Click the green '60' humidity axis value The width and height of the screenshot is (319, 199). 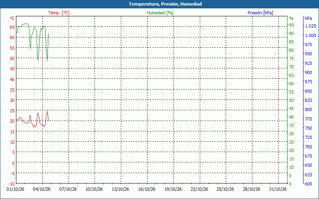pyautogui.click(x=291, y=84)
